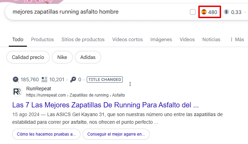
Task: Tick the checkbox next to search volume
Action: point(192,12)
